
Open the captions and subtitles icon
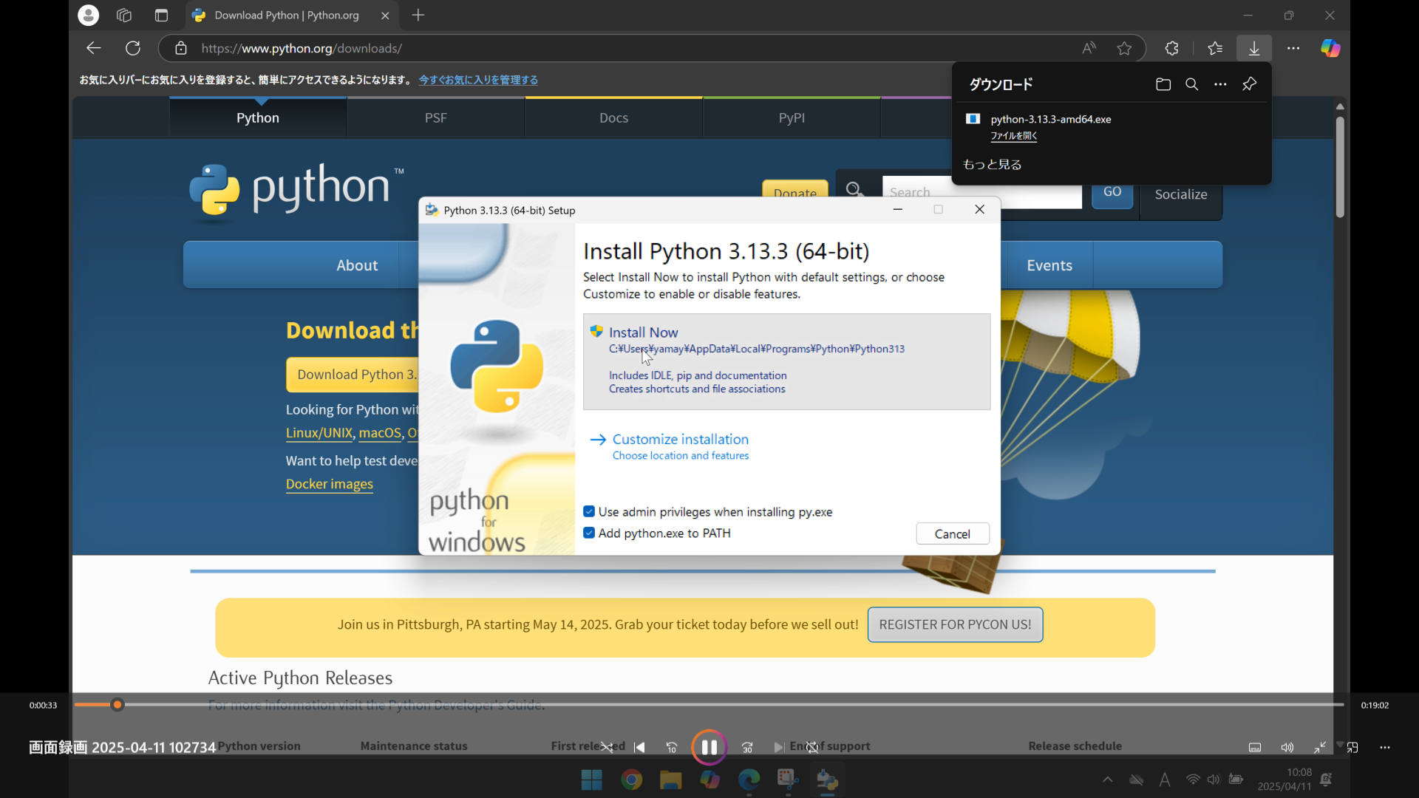1255,748
